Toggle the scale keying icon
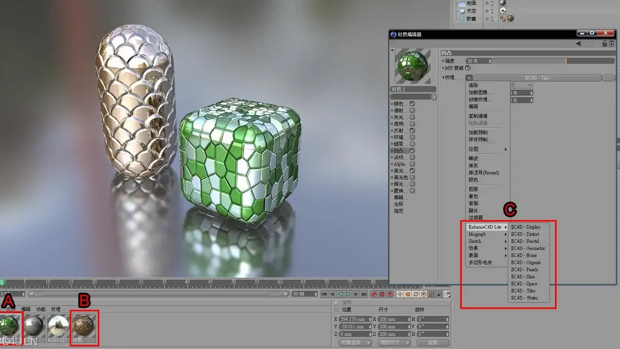620x349 pixels. point(408,294)
